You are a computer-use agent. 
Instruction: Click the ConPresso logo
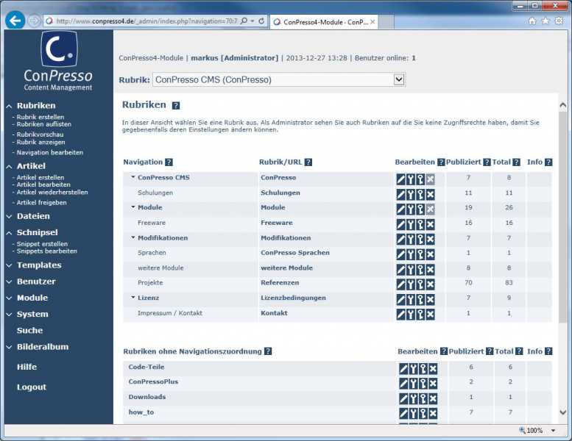point(59,61)
